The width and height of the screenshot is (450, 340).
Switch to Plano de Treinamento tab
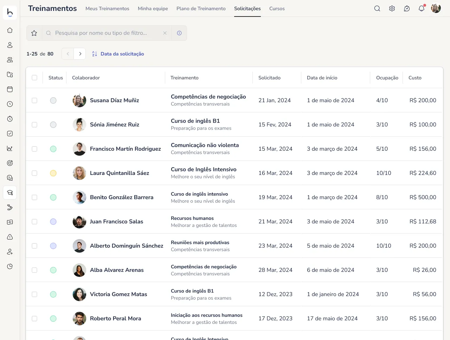click(201, 8)
